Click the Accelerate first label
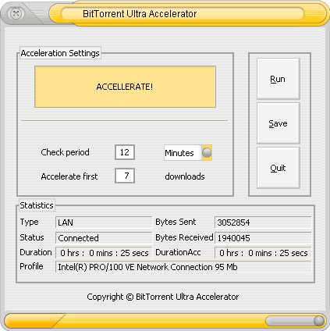Viewport: 330px width, 331px height. 69,176
